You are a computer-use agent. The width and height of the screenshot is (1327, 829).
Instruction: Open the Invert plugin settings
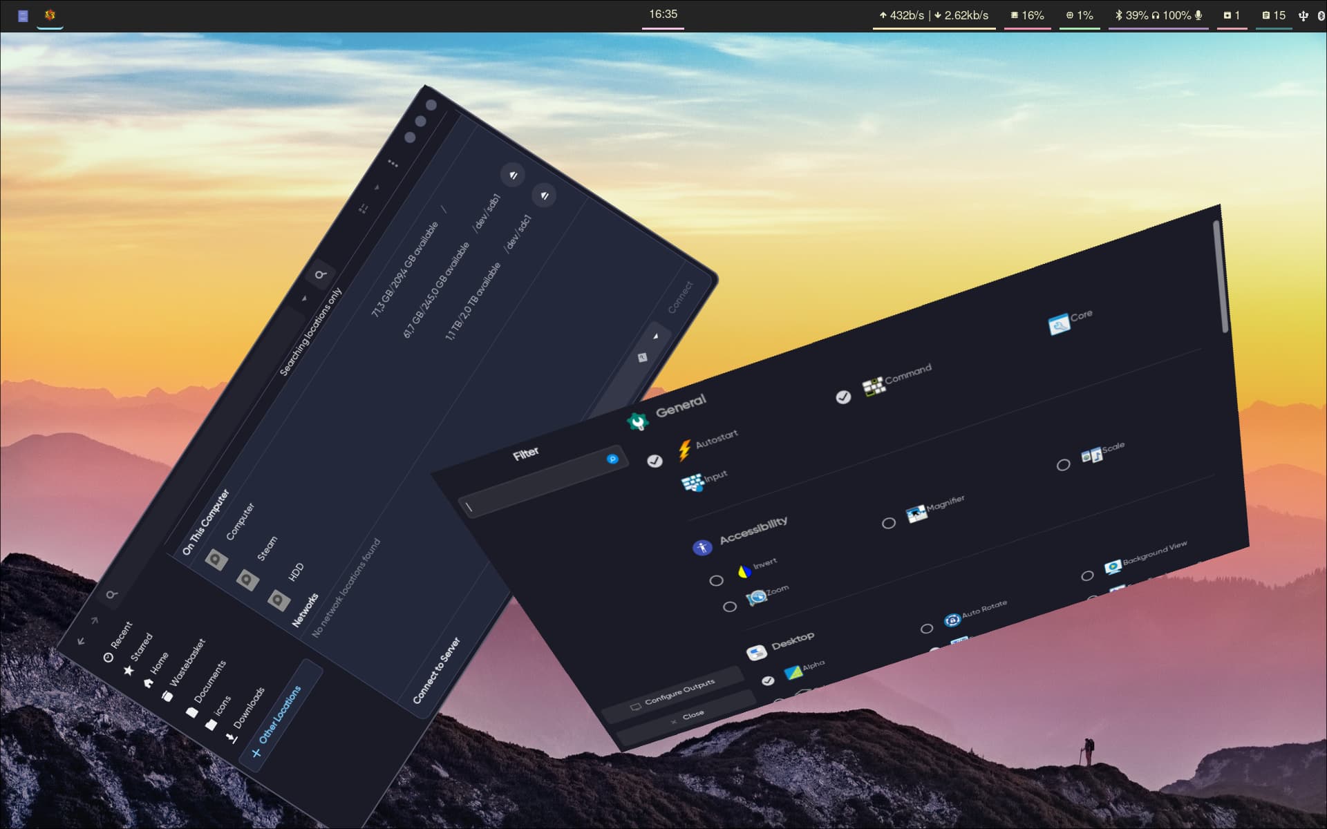coord(757,568)
